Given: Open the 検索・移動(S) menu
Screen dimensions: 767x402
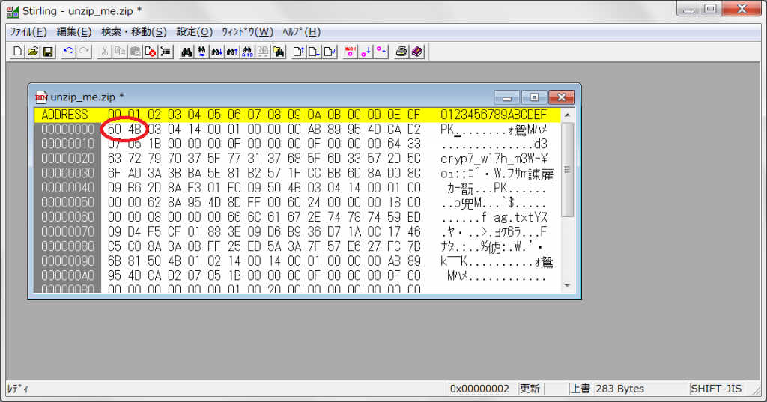Looking at the screenshot, I should click(134, 31).
